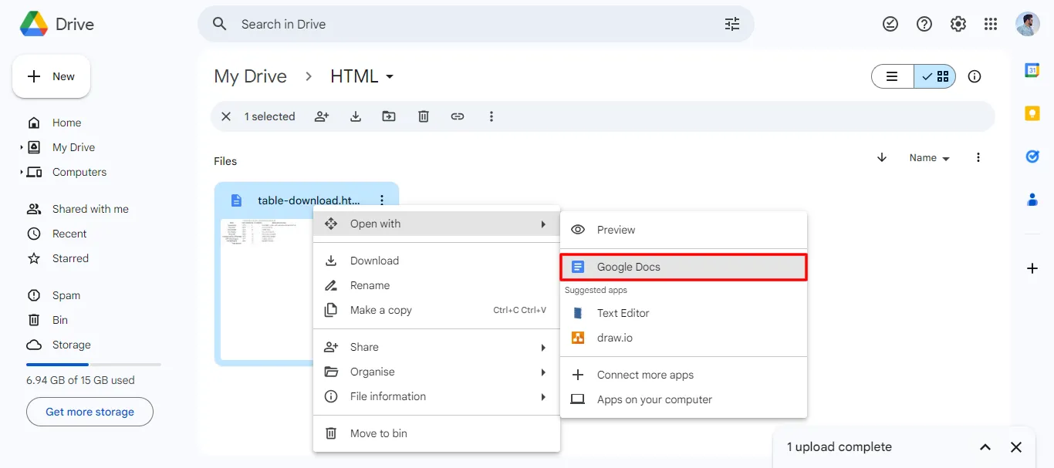This screenshot has height=468, width=1054.
Task: Deselect file using the X toolbar control
Action: click(225, 116)
